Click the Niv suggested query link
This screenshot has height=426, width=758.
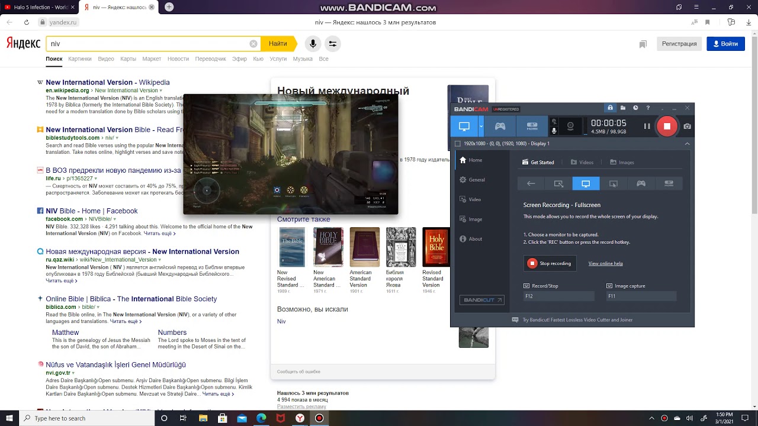[281, 321]
